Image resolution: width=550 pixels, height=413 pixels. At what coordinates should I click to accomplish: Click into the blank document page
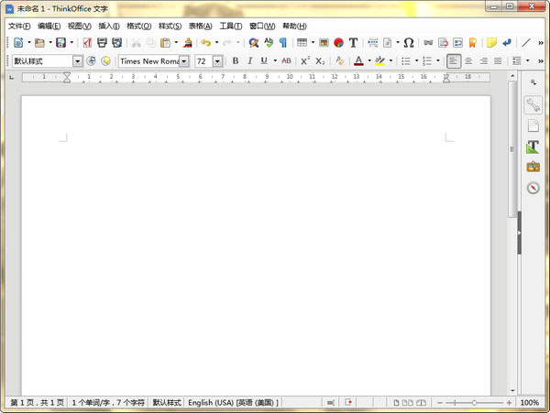pos(256,245)
